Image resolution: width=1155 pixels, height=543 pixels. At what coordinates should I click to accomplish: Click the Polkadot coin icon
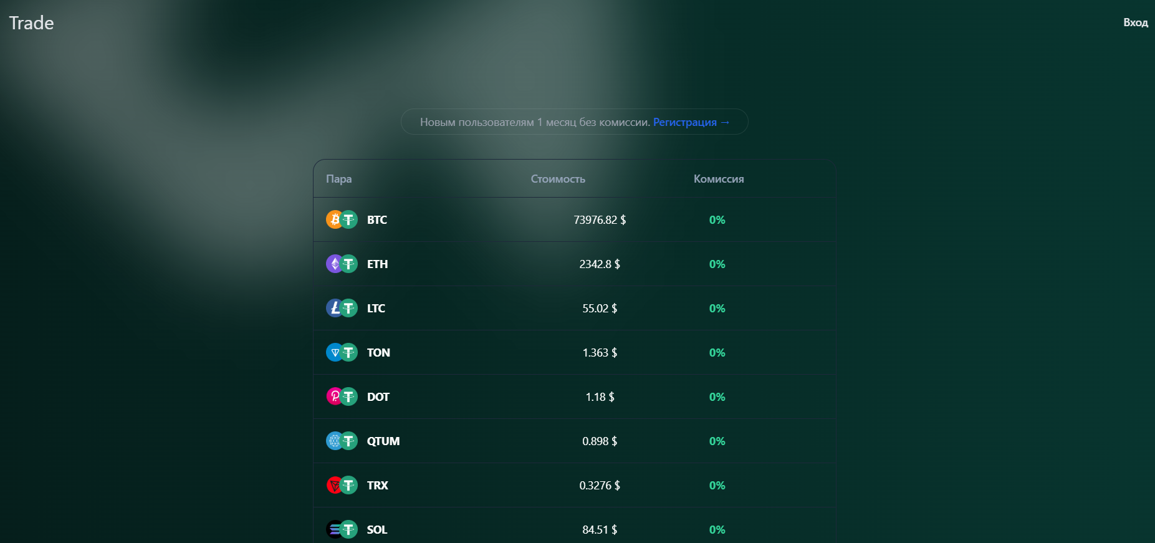[334, 396]
